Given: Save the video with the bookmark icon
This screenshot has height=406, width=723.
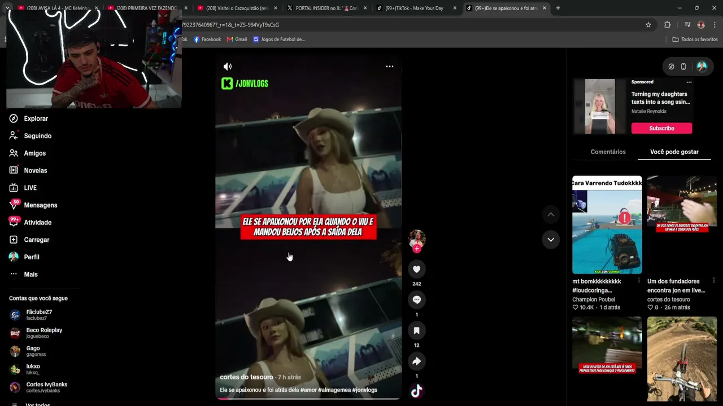Looking at the screenshot, I should 416,330.
